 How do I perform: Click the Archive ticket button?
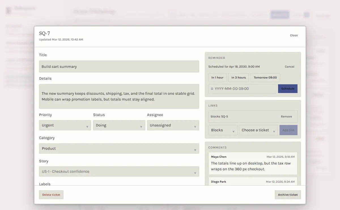pyautogui.click(x=288, y=195)
